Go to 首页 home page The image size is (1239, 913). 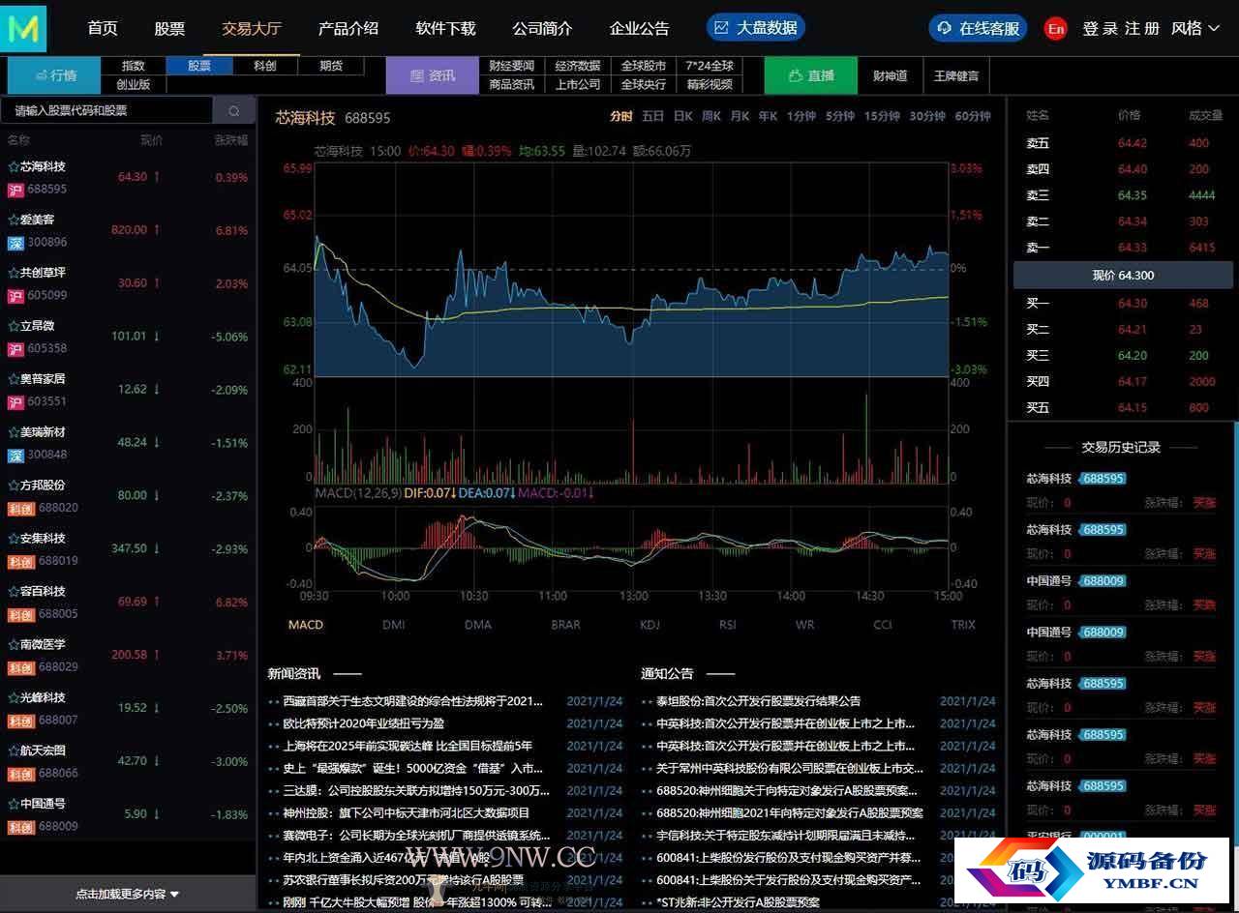coord(103,28)
